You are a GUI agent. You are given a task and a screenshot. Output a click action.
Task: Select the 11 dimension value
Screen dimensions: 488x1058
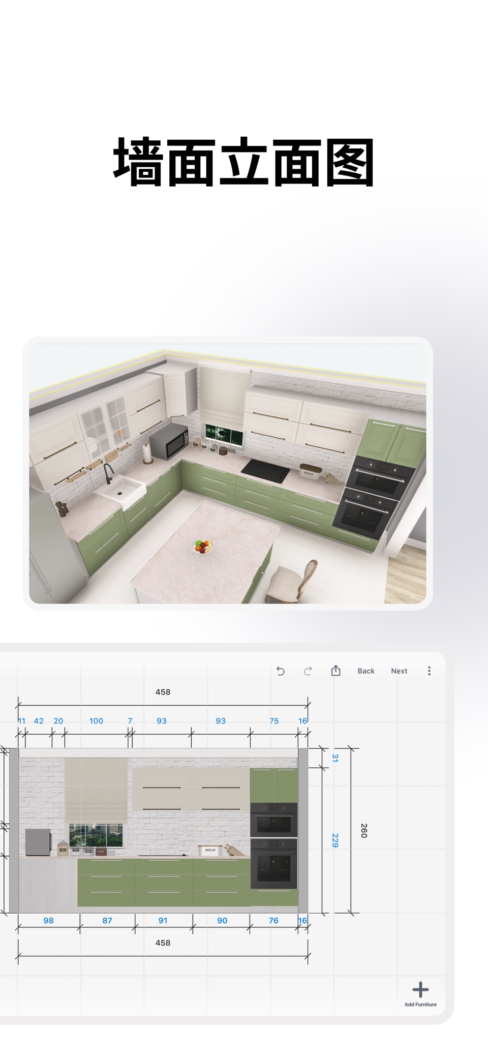point(21,720)
